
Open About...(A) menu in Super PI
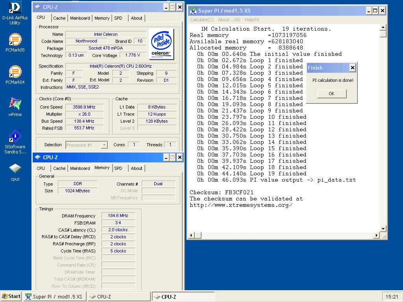tap(229, 20)
